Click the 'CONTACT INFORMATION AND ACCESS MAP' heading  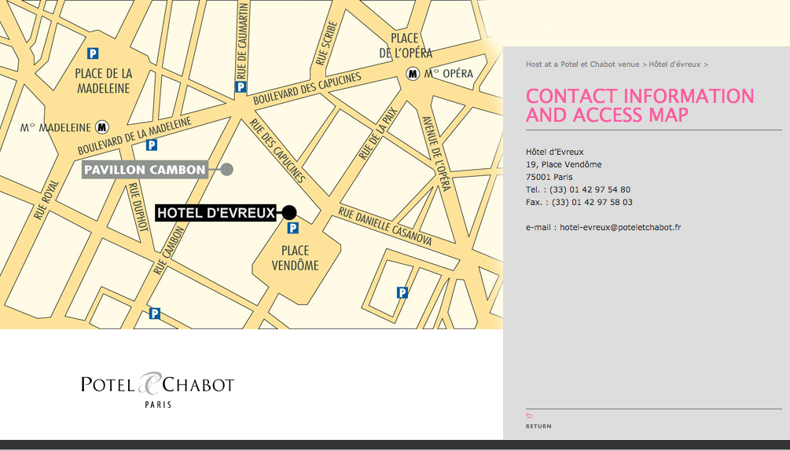click(640, 105)
